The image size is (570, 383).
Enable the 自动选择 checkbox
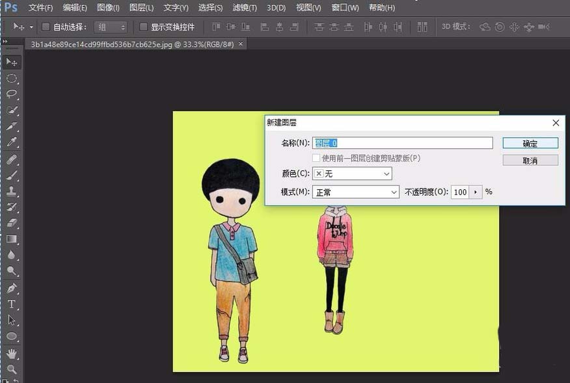coord(45,27)
